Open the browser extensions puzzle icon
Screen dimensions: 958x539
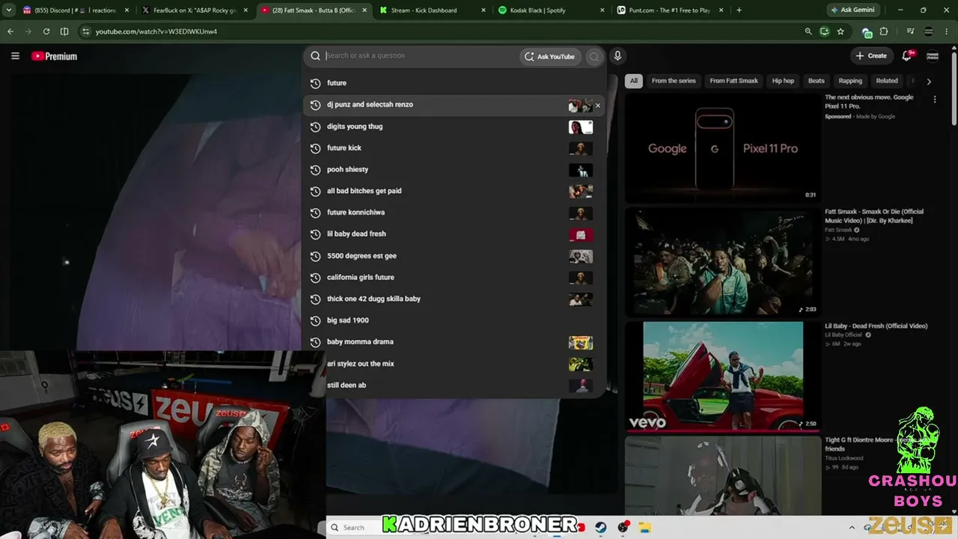884,31
